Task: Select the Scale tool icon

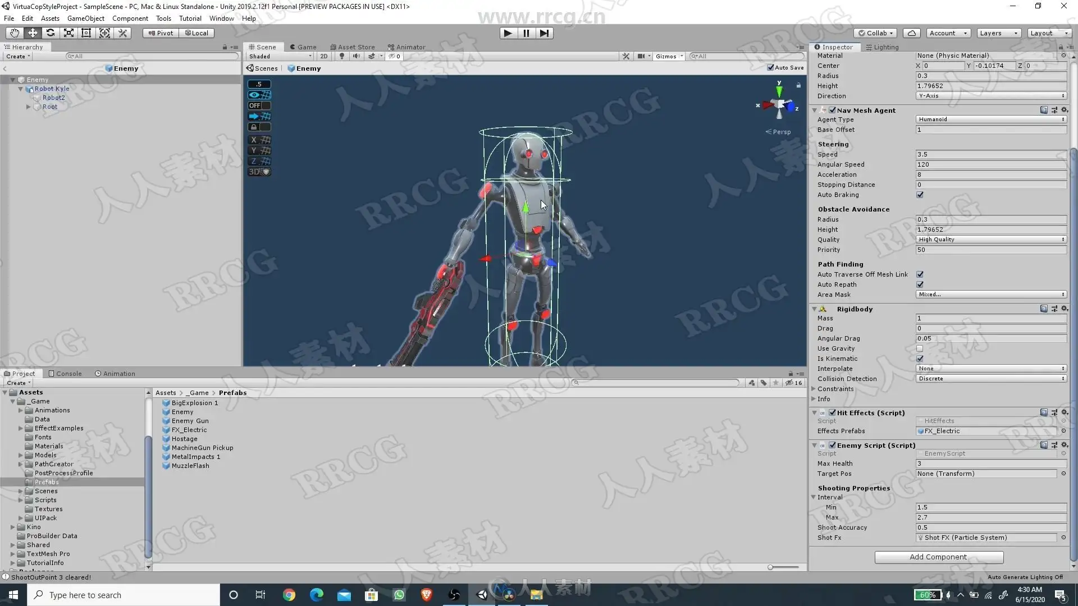Action: [x=68, y=33]
